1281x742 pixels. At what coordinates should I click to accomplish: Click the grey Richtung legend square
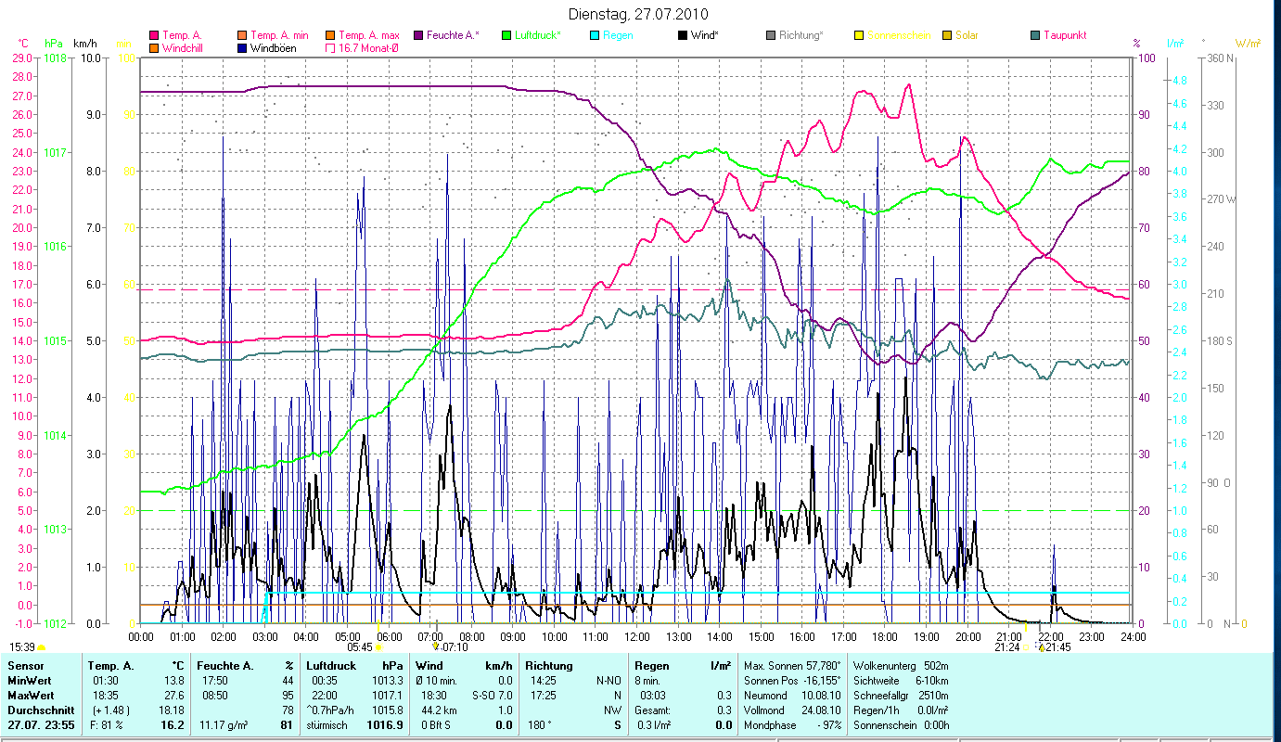click(x=771, y=35)
